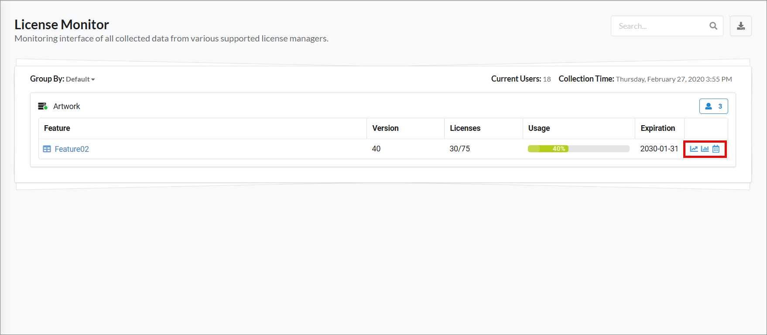The image size is (767, 335).
Task: Click the Artwork license server name
Action: click(67, 106)
